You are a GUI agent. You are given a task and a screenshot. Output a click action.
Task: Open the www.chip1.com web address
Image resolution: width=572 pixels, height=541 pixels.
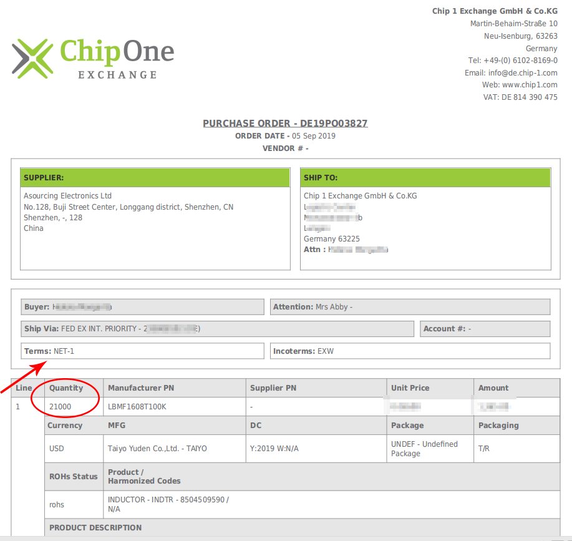530,85
